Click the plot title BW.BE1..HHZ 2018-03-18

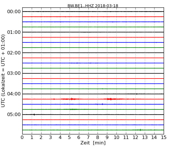(x=93, y=6)
